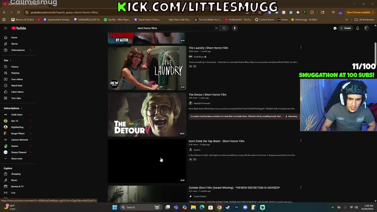Open the ACMofficial channel link
This screenshot has height=212, width=377.
coord(199,57)
